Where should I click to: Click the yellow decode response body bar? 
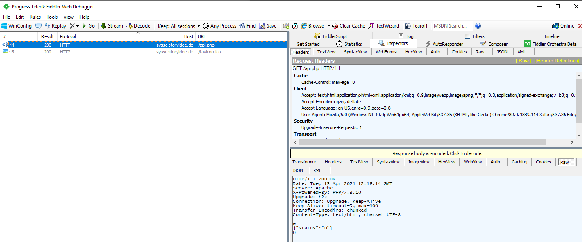[x=437, y=153]
